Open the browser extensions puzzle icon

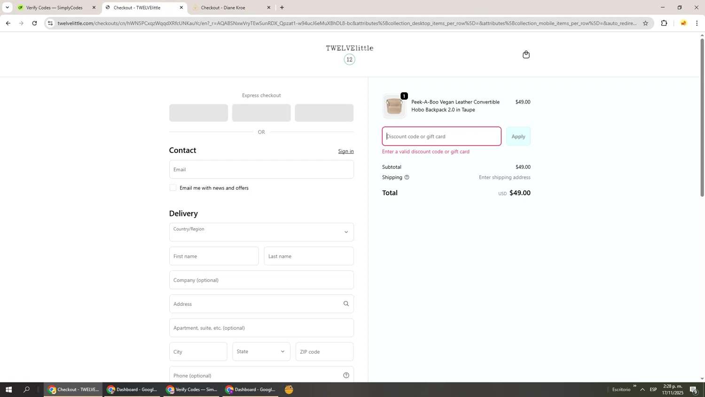(x=664, y=23)
